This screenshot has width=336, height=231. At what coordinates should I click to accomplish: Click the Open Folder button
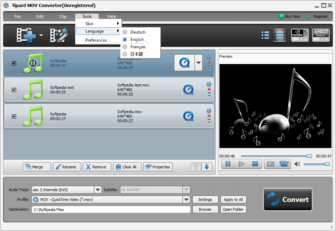[x=233, y=209]
